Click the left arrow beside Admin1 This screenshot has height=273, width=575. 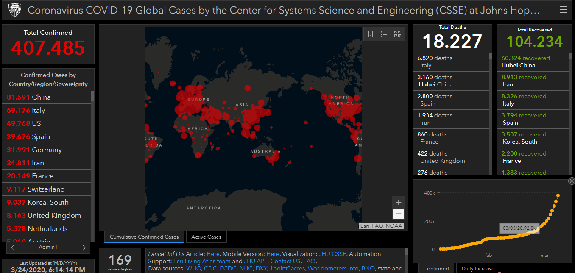pos(13,248)
